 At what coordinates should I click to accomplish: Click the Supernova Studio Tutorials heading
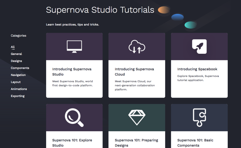point(100,10)
